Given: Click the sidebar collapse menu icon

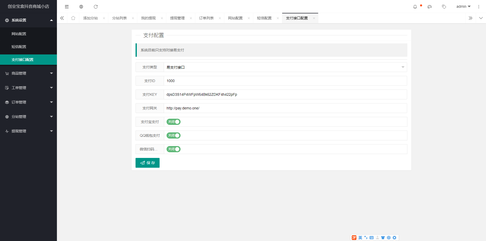Looking at the screenshot, I should tap(67, 7).
